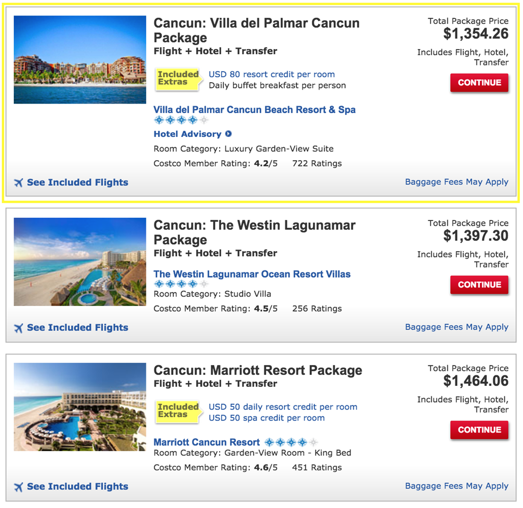523x508 pixels.
Task: Click the star rating under Villa del Palmar hotel name
Action: coord(181,120)
